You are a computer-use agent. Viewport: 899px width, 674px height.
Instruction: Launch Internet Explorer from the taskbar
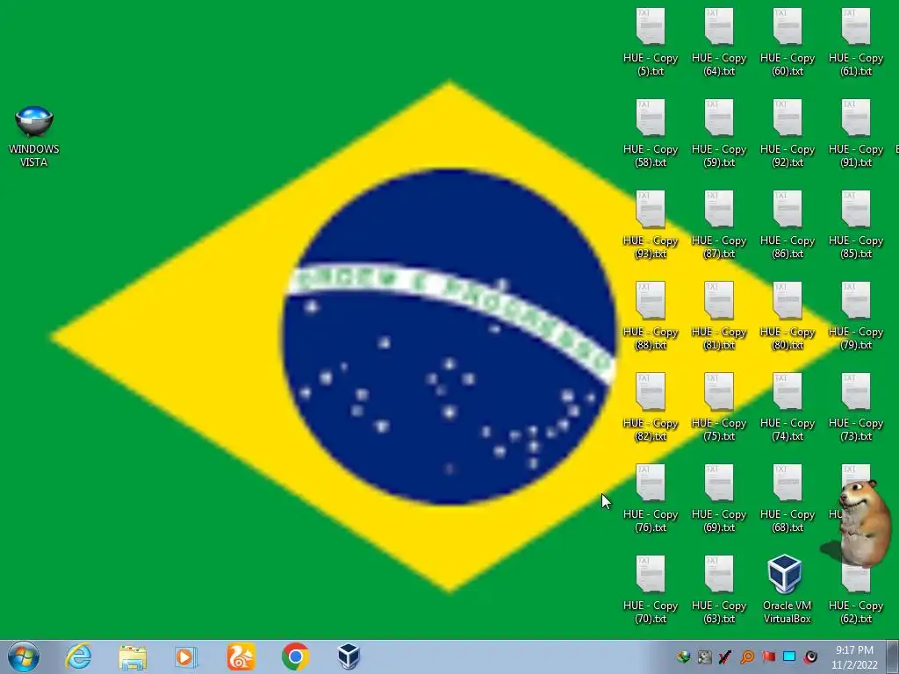point(78,656)
